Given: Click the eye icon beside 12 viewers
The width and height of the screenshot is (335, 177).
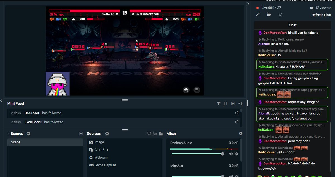Looking at the screenshot, I should coord(312,8).
